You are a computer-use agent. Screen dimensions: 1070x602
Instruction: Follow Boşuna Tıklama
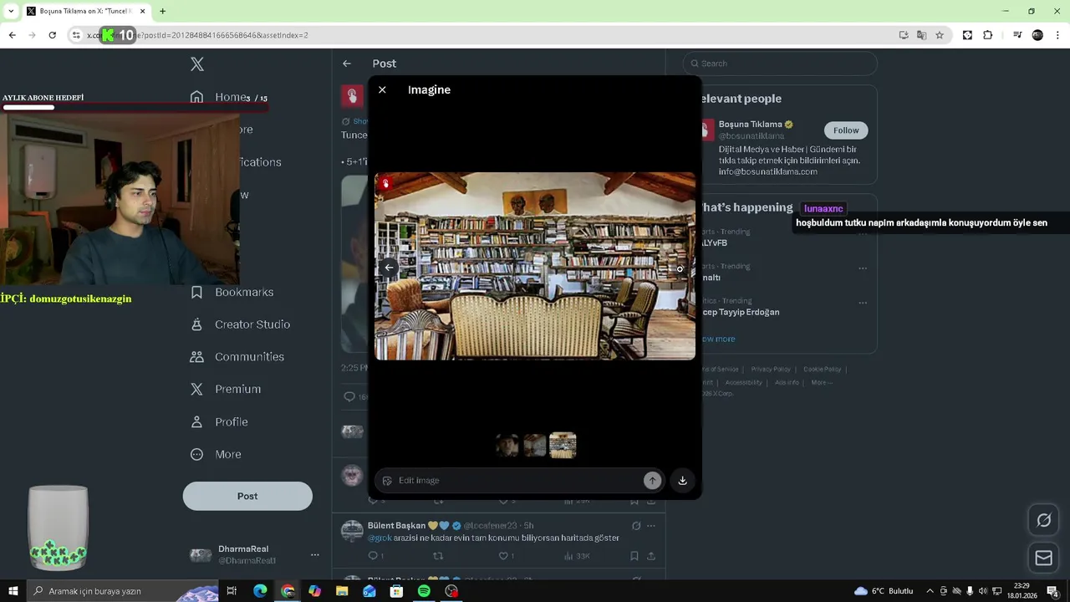pos(846,130)
